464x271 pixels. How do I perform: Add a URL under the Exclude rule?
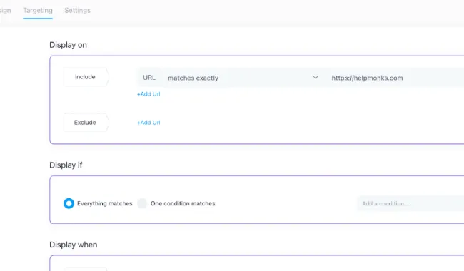(x=148, y=123)
